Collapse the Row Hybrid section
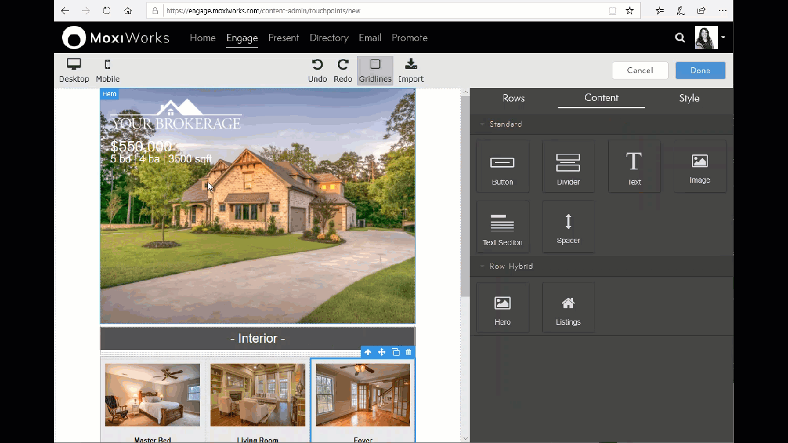This screenshot has width=788, height=443. (x=483, y=266)
